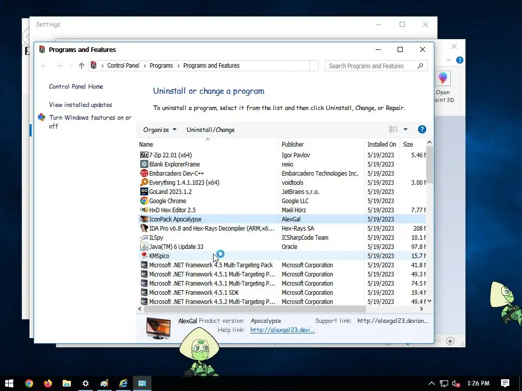Open the Windows Start menu

(x=9, y=383)
